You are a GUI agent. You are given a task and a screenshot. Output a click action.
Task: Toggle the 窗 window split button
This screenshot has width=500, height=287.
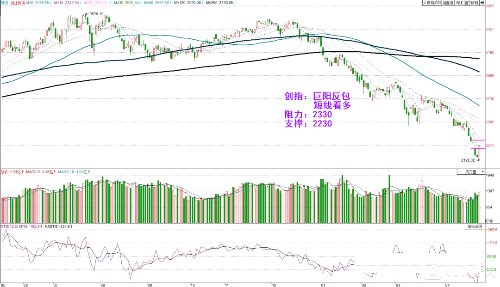click(x=467, y=3)
